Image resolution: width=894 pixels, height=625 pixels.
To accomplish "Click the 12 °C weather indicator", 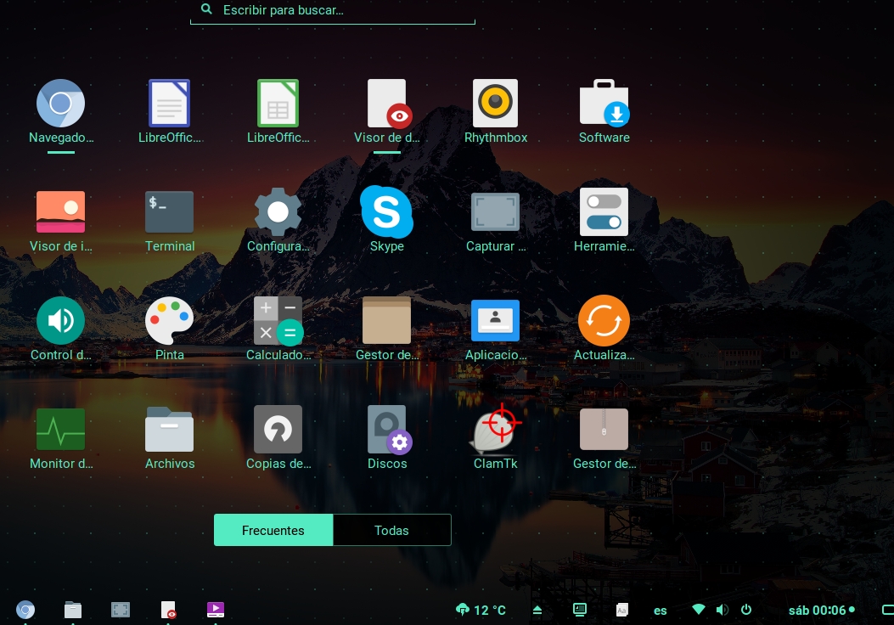I will pos(481,610).
